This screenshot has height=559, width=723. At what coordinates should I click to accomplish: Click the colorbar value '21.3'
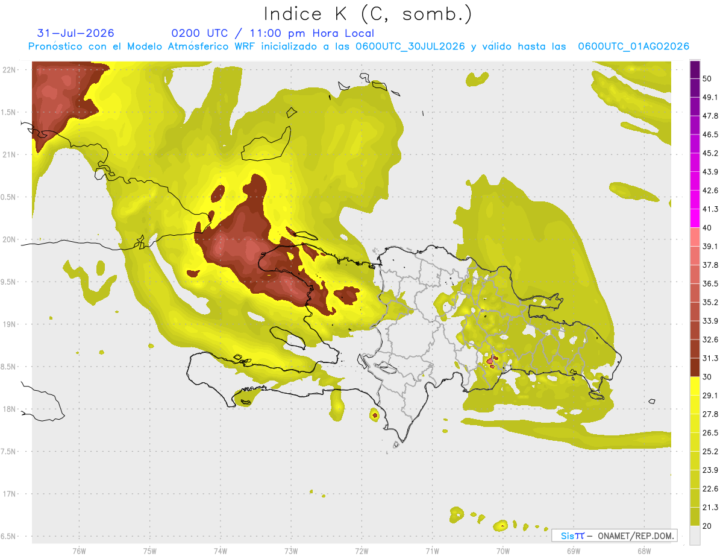[x=710, y=508]
